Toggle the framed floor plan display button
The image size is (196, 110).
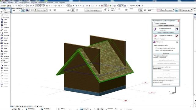(73, 10)
